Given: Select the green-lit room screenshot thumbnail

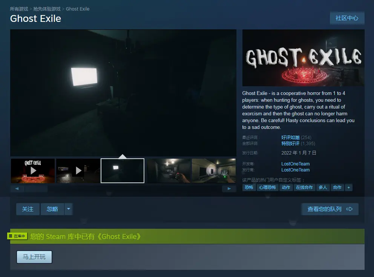Looking at the screenshot, I should click(x=214, y=171).
